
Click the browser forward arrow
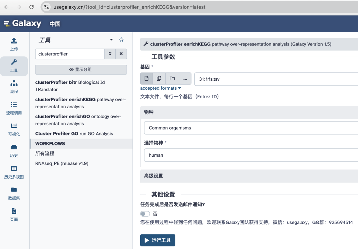(x=19, y=7)
